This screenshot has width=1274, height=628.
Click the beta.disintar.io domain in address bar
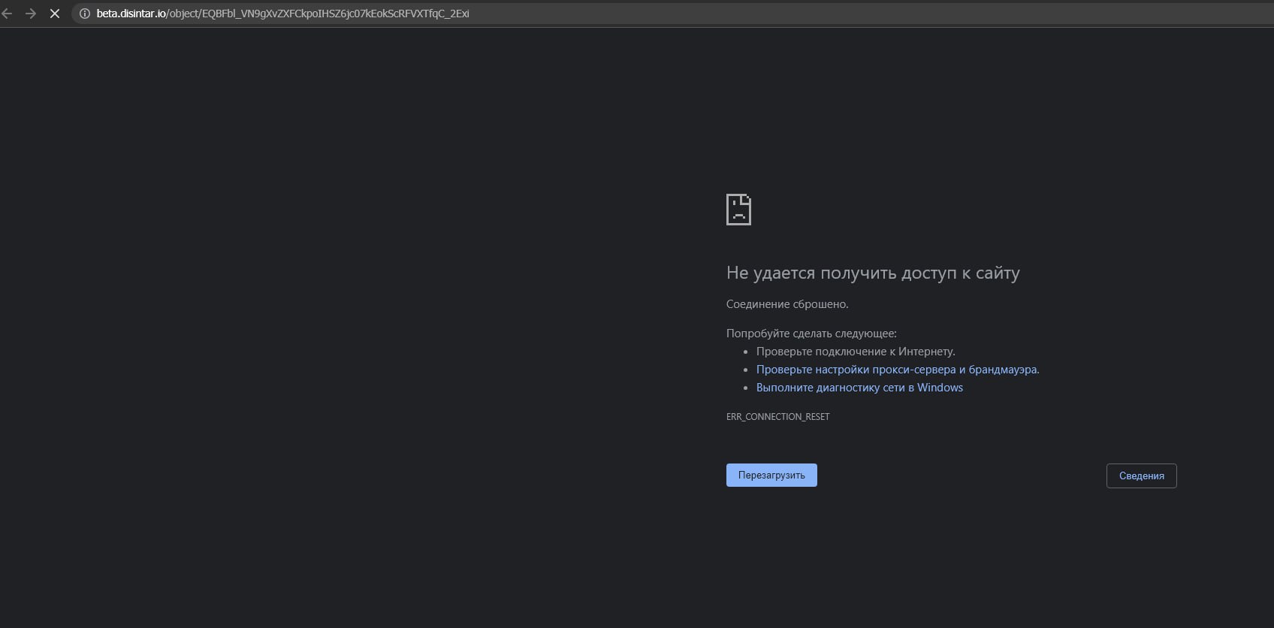pyautogui.click(x=131, y=14)
